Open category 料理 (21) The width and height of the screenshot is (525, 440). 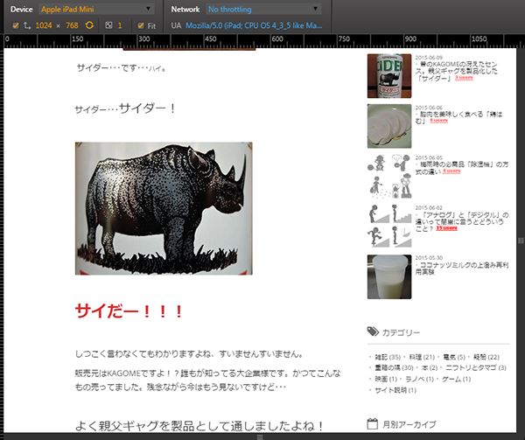click(x=422, y=357)
